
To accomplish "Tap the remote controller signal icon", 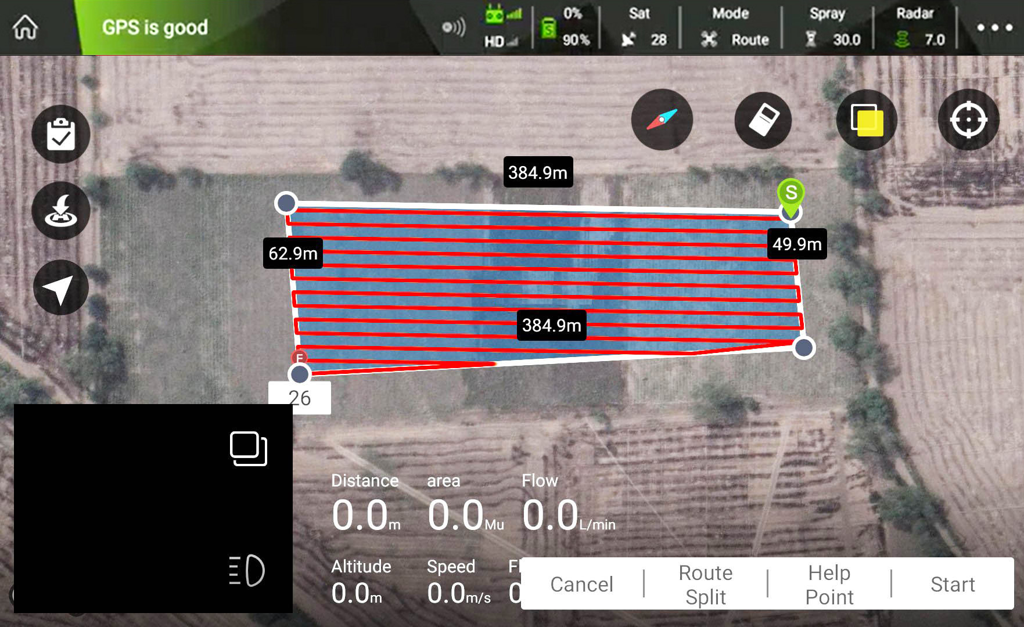I will [x=503, y=14].
